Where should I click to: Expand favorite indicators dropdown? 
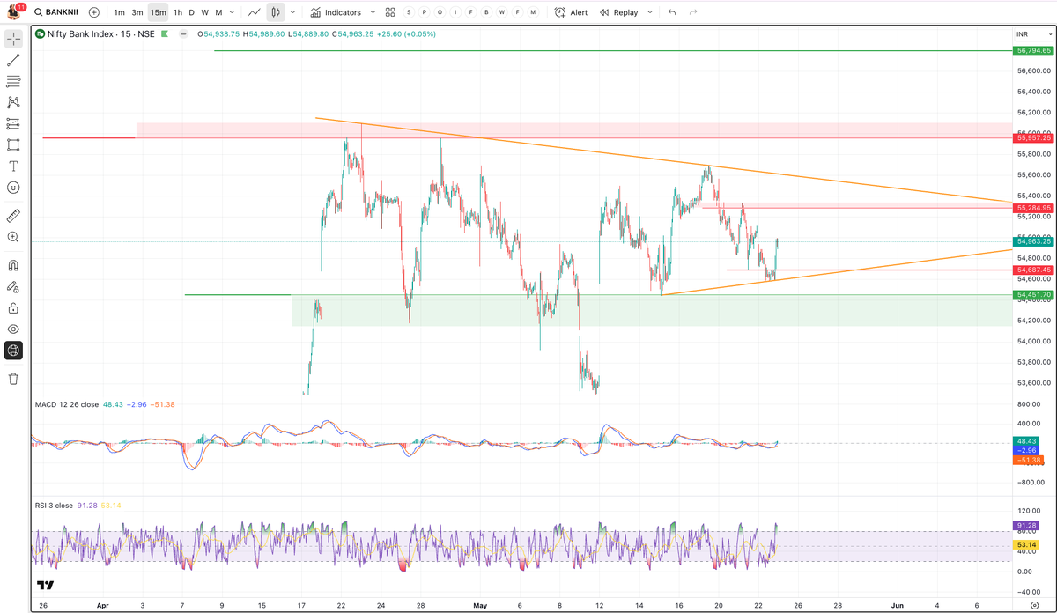[373, 12]
